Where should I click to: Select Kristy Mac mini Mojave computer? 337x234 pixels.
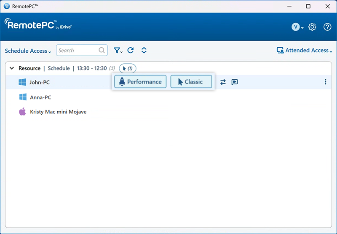point(58,112)
